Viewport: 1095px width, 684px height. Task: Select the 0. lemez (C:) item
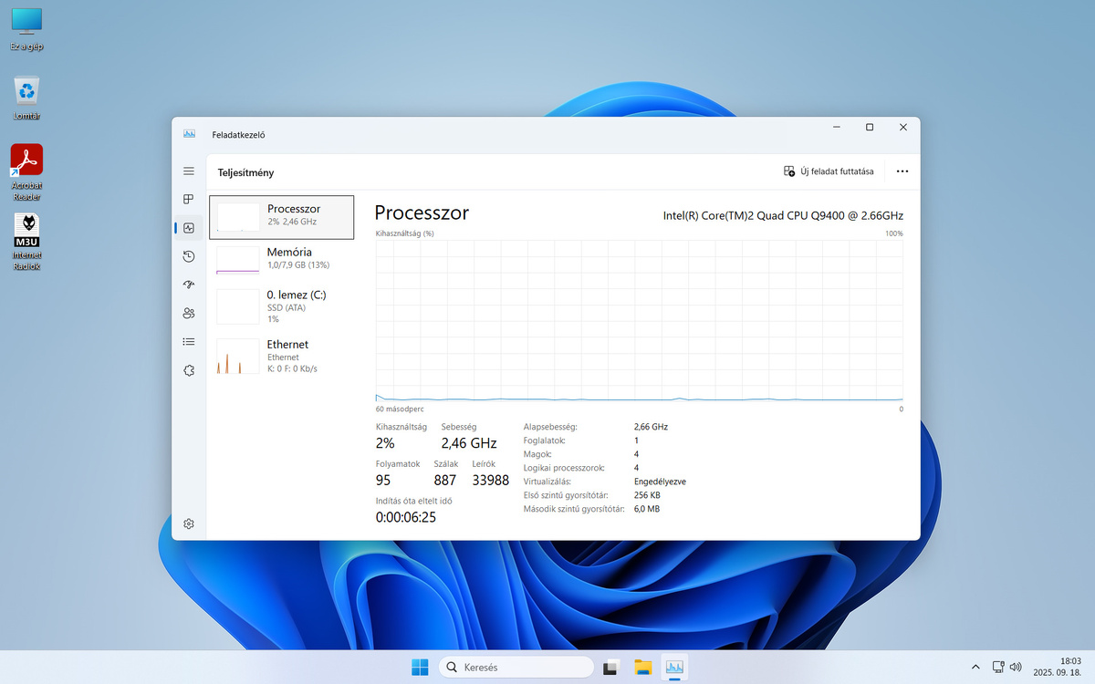tap(282, 306)
